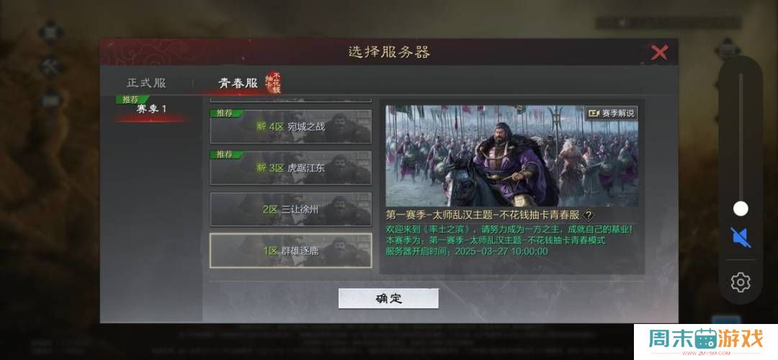This screenshot has width=778, height=360.
Task: Click the question mark help icon
Action: coord(589,215)
